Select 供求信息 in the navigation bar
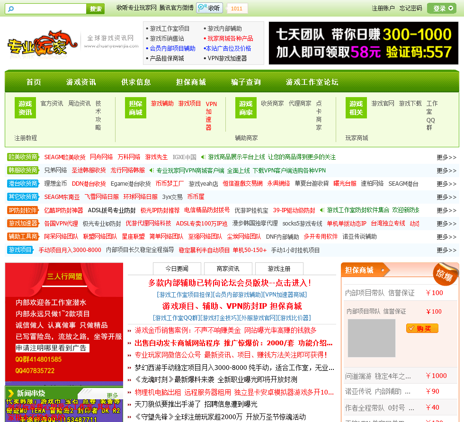Viewport: 464px width, 422px height. coord(136,82)
